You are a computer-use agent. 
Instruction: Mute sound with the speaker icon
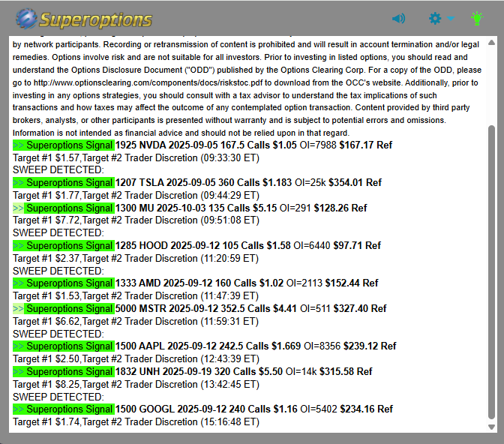tap(398, 19)
